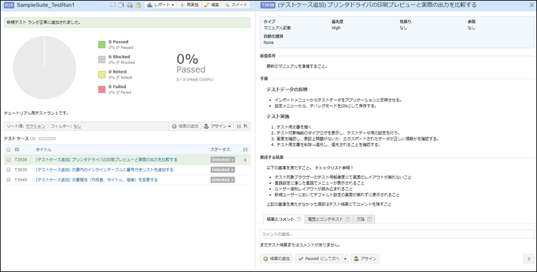Click the help icon on 欠陥 tab
The image size is (537, 272).
369,219
